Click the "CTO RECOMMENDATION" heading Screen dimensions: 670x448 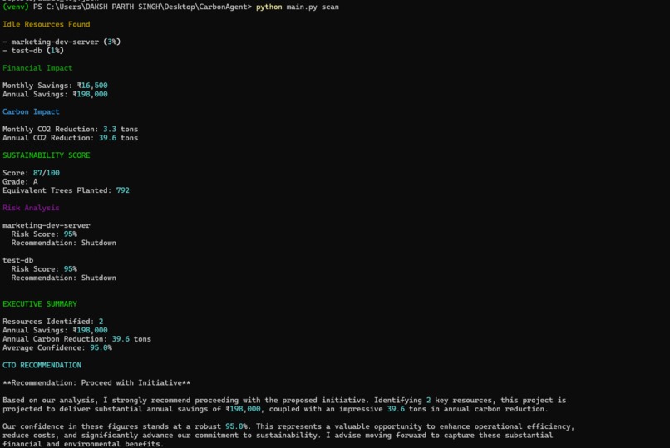click(42, 366)
